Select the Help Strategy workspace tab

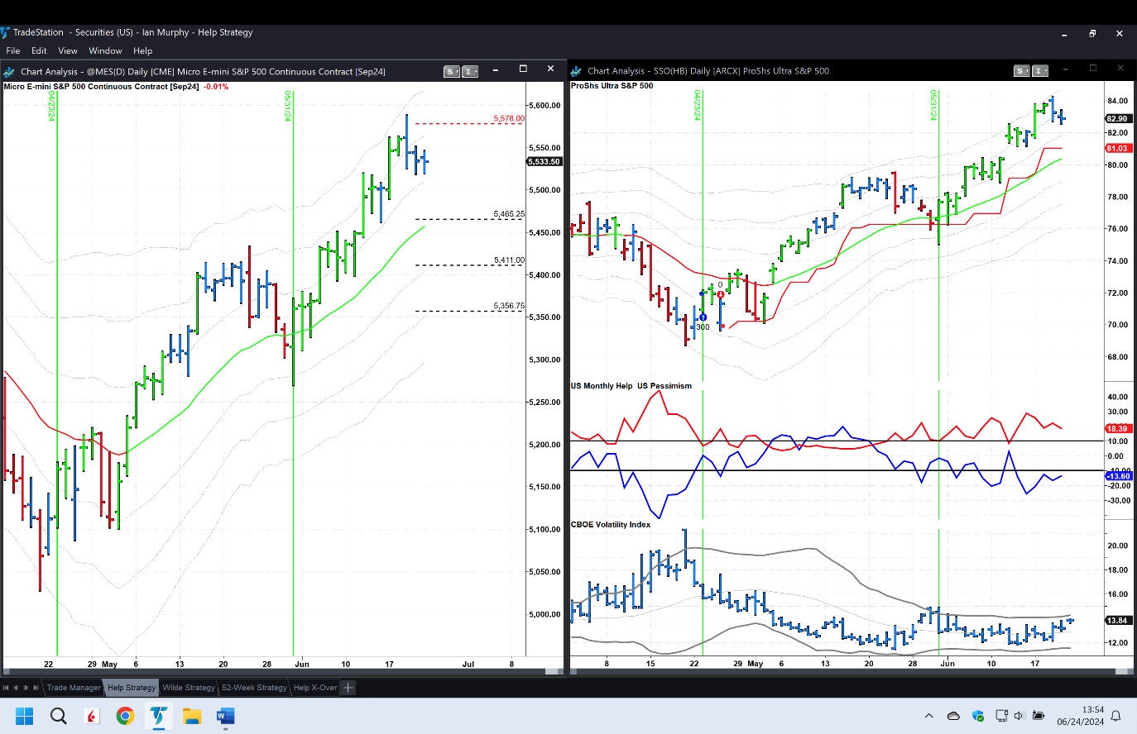coord(132,688)
